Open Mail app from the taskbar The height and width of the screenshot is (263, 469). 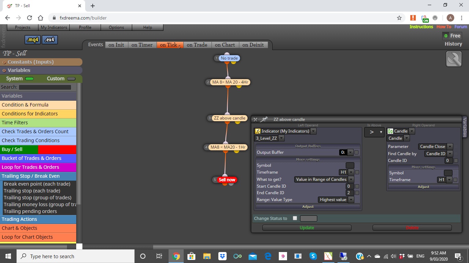(x=253, y=256)
